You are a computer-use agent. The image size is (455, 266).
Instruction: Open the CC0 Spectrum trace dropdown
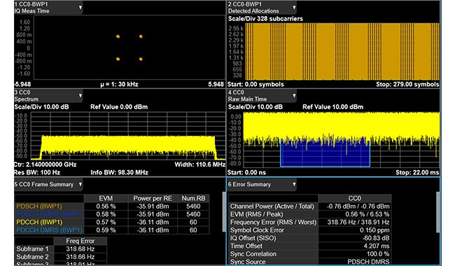coord(80,96)
